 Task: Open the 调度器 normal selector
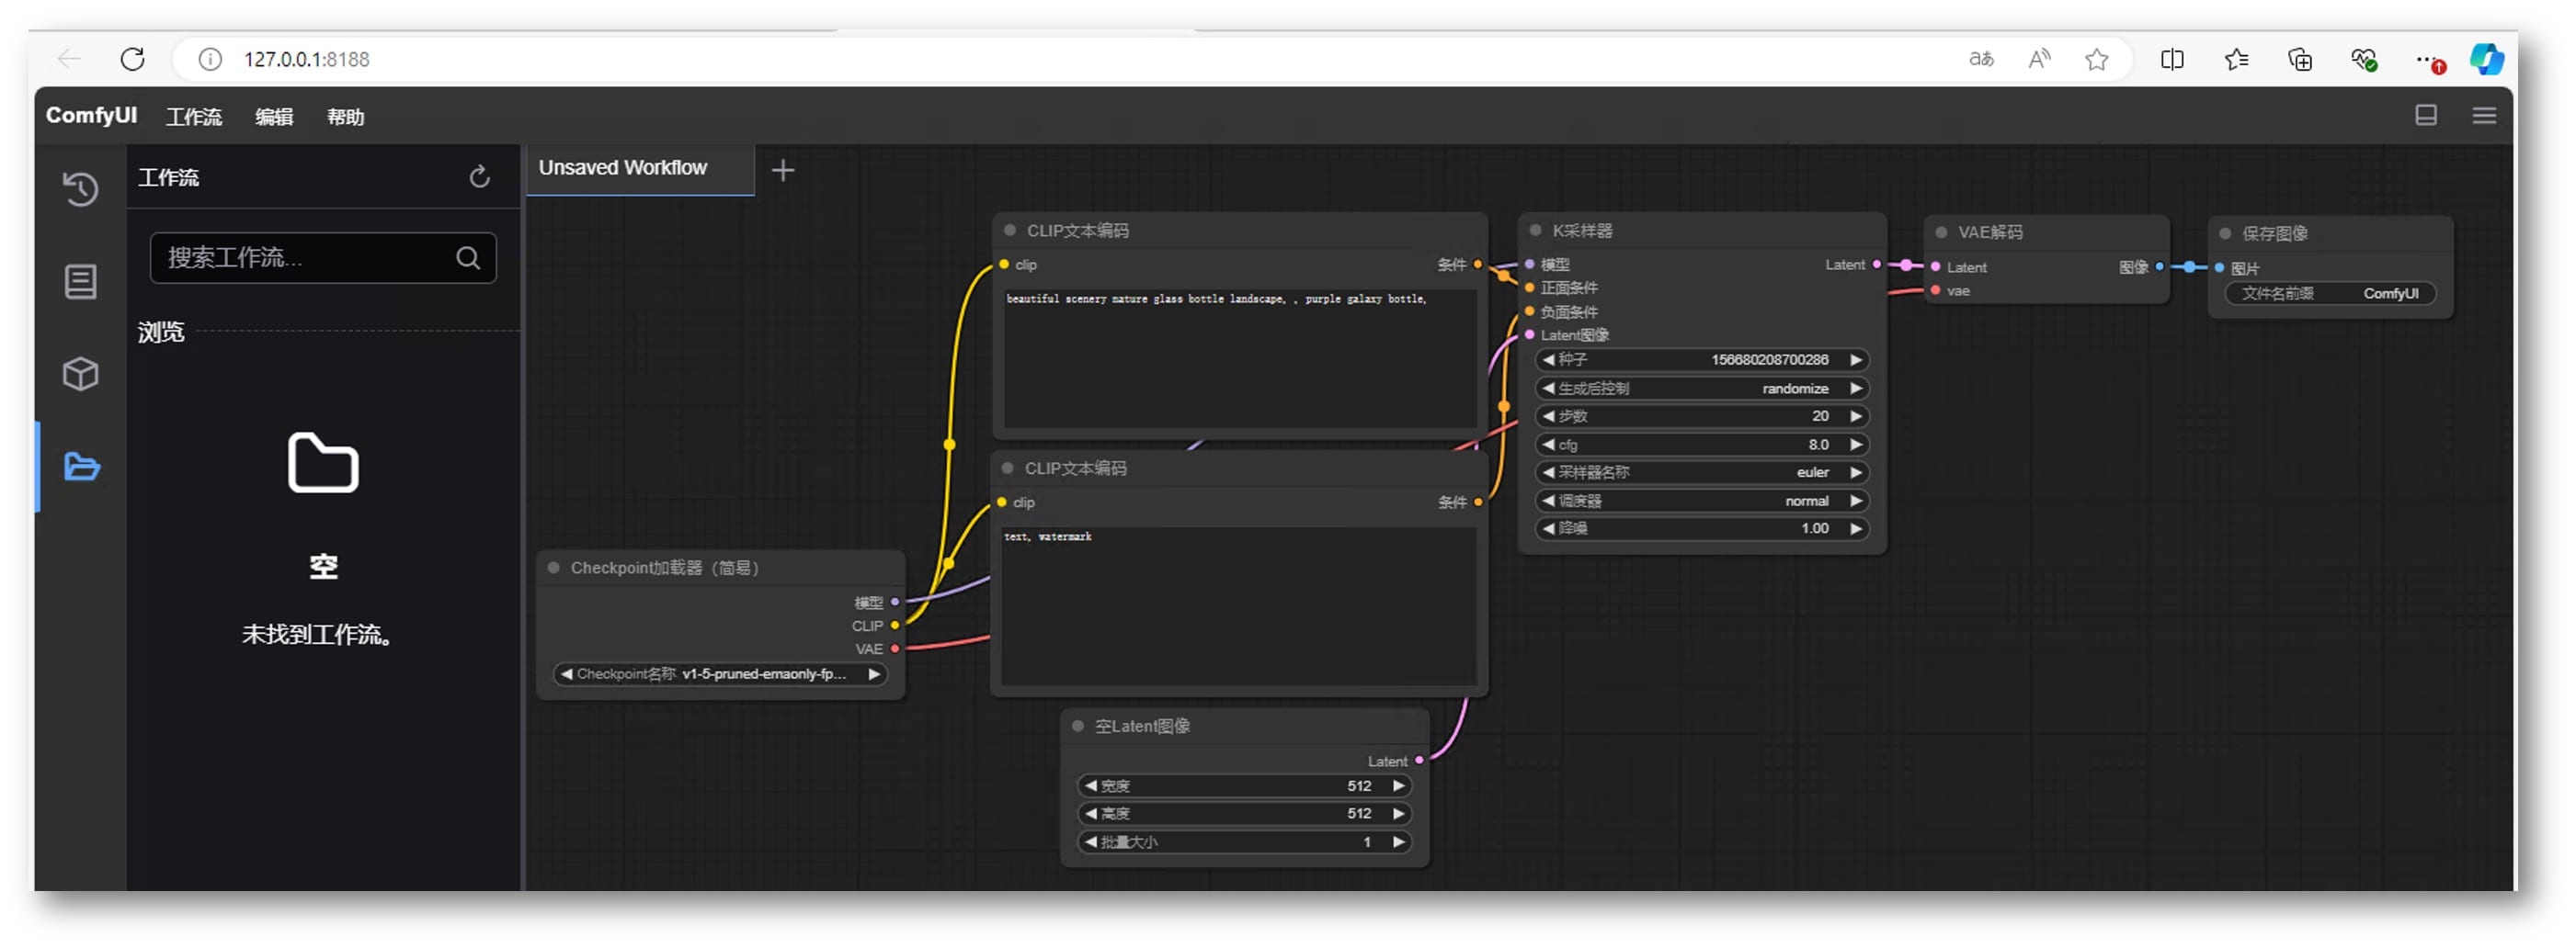coord(1702,501)
